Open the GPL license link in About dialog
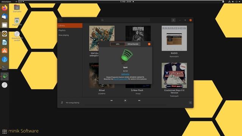The width and height of the screenshot is (242, 136). click(121, 79)
